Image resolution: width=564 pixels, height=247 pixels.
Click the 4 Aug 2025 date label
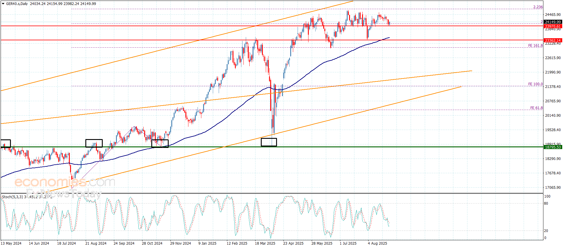(377, 243)
